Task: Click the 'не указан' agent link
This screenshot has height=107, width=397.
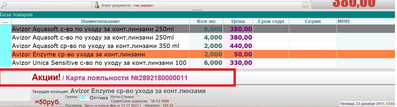Action: point(143,5)
